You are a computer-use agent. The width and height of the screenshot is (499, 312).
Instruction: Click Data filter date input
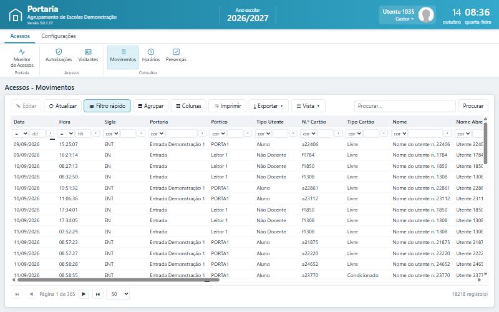[x=37, y=134]
